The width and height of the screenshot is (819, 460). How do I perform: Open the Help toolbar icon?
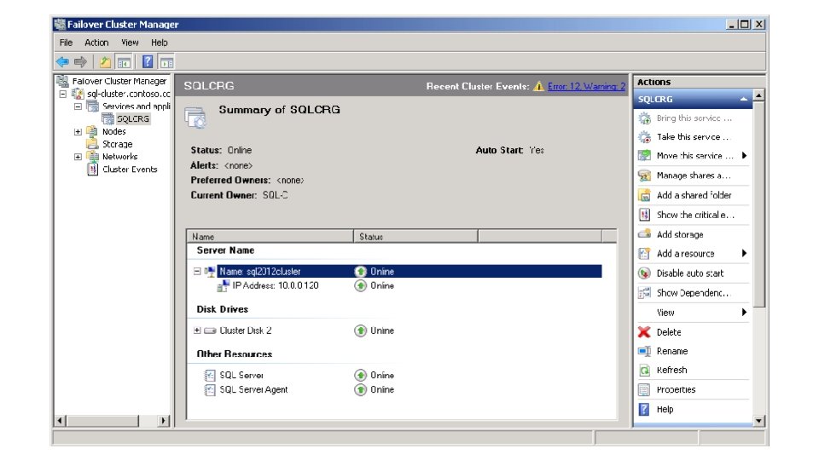point(148,62)
